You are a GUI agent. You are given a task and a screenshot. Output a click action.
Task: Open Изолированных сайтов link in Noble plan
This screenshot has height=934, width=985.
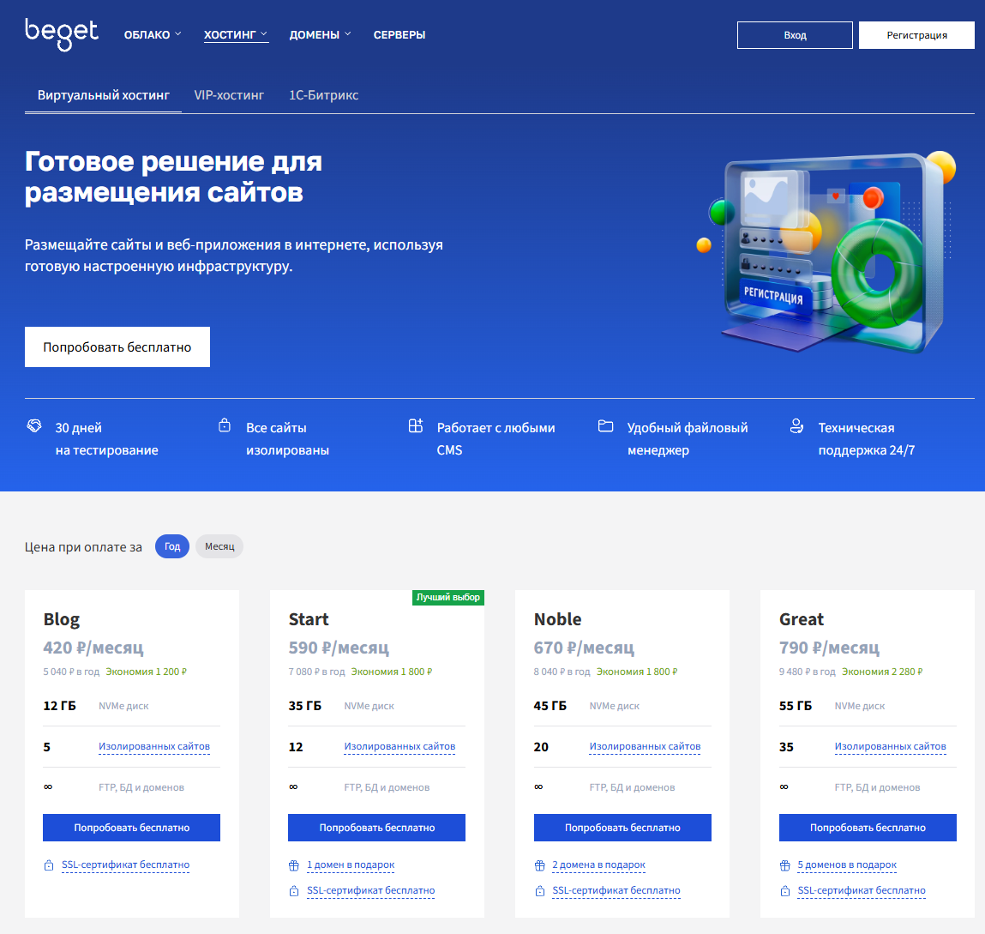[x=645, y=746]
